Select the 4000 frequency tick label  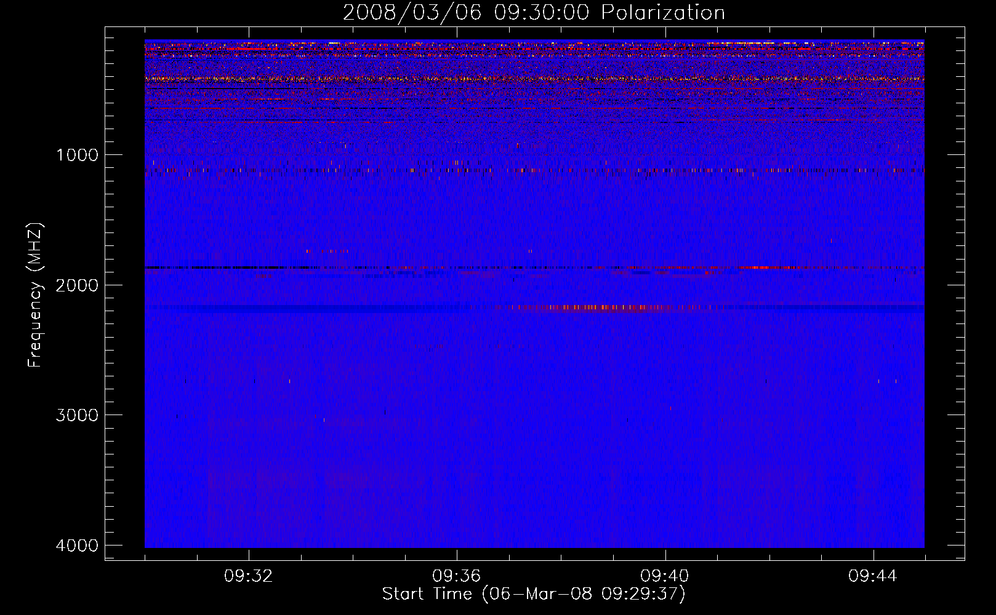pos(77,546)
